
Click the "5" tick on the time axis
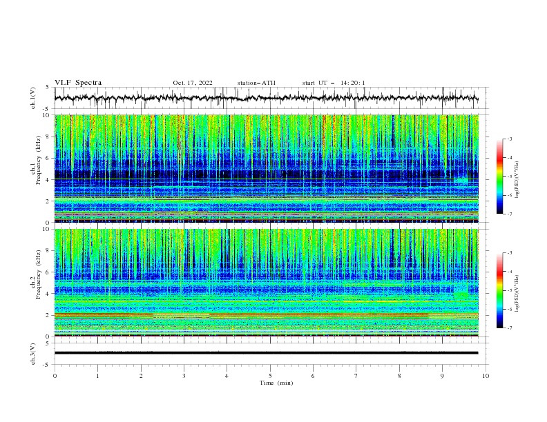pos(270,376)
